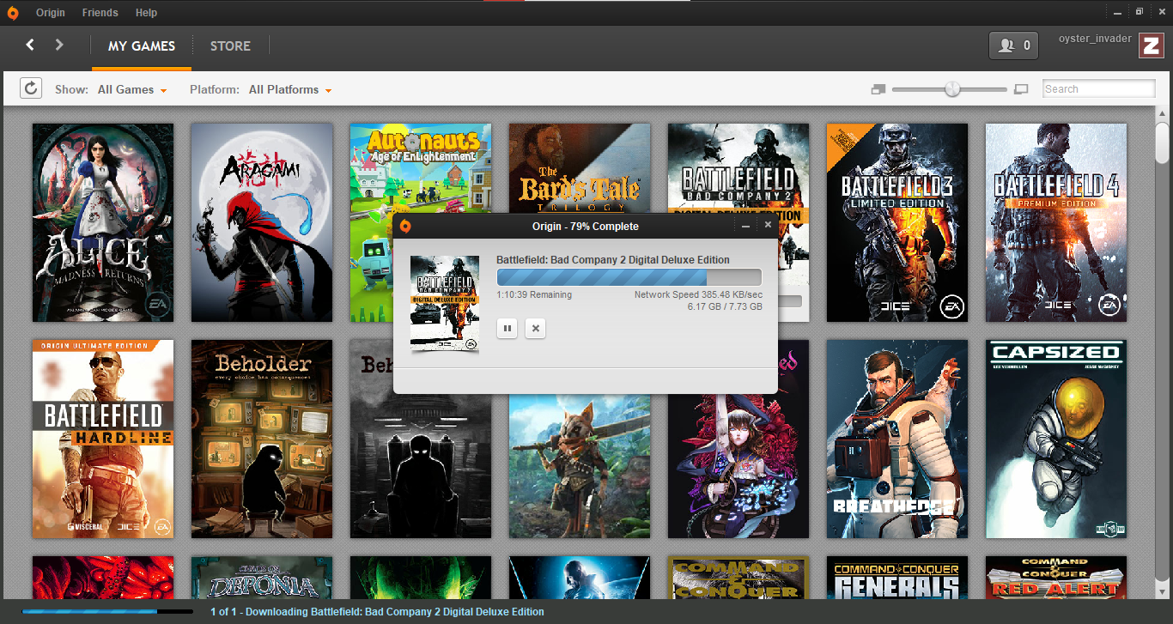Select the MY GAMES tab
This screenshot has width=1173, height=624.
141,45
